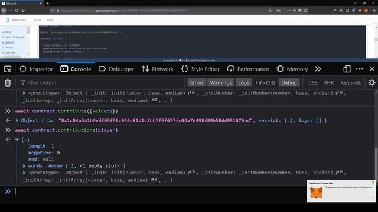Jump to _init function definition in lower prototype
The image size is (378, 212).
pyautogui.click(x=191, y=173)
